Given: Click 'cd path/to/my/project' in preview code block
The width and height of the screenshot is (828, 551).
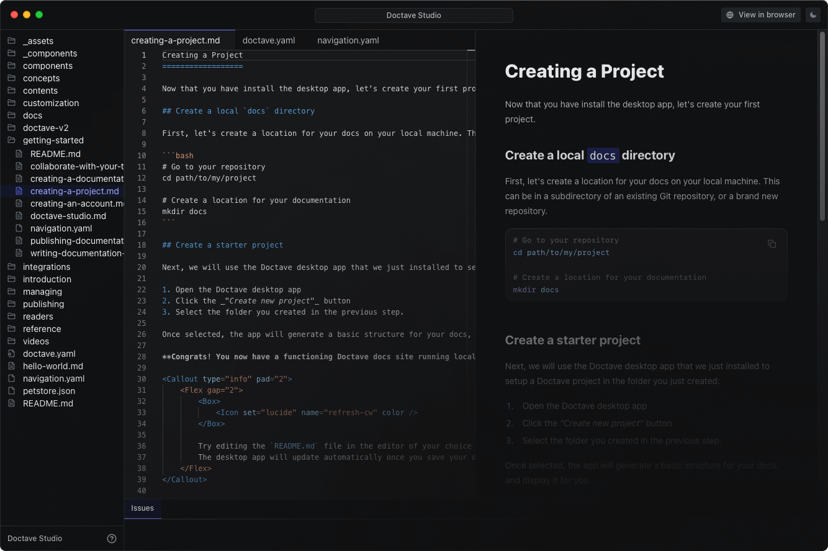Looking at the screenshot, I should [x=561, y=253].
